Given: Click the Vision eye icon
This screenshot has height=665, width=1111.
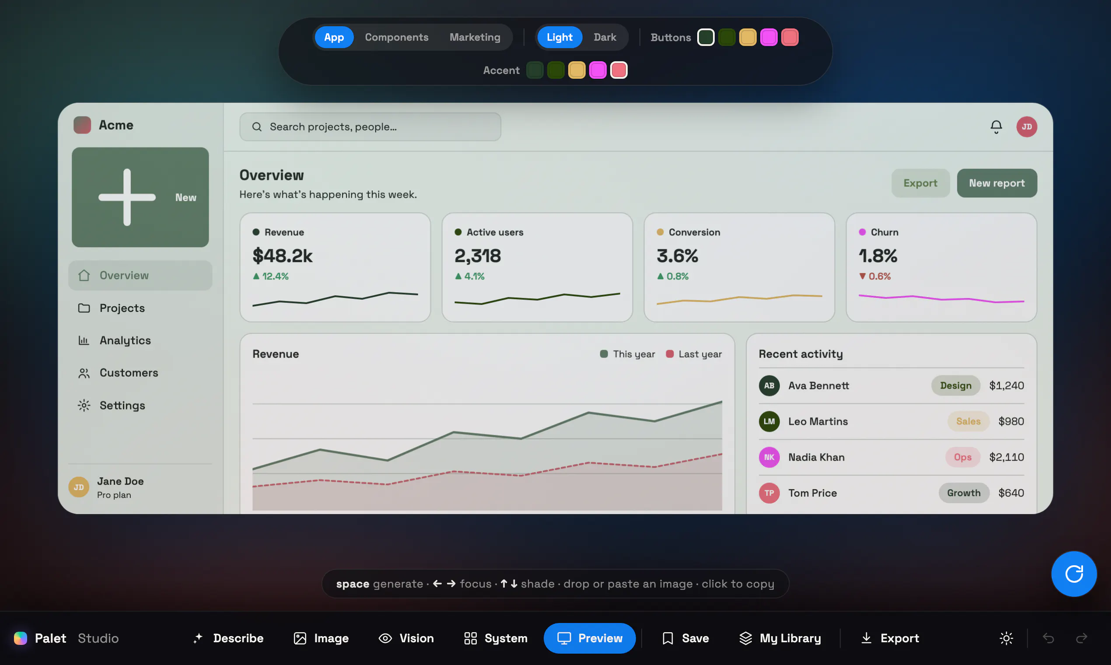Looking at the screenshot, I should (385, 638).
